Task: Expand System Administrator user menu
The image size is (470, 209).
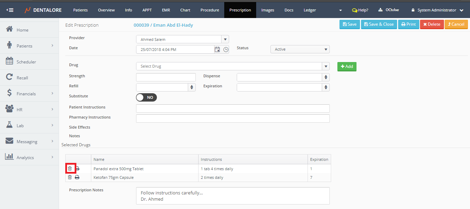Action: [x=437, y=10]
